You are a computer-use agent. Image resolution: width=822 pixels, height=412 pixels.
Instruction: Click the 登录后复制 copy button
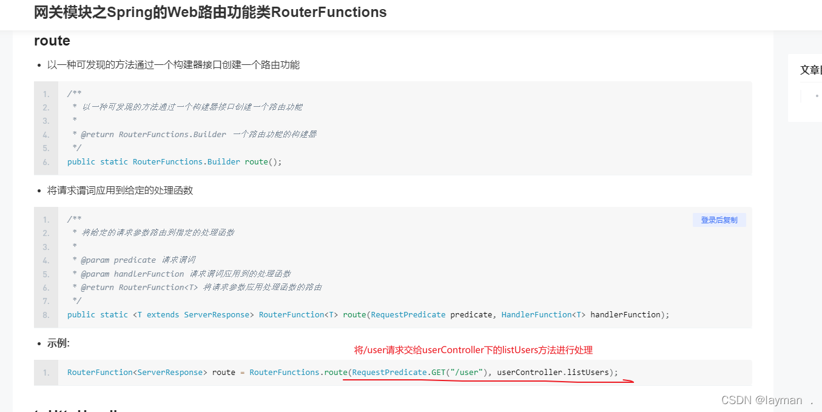point(719,220)
